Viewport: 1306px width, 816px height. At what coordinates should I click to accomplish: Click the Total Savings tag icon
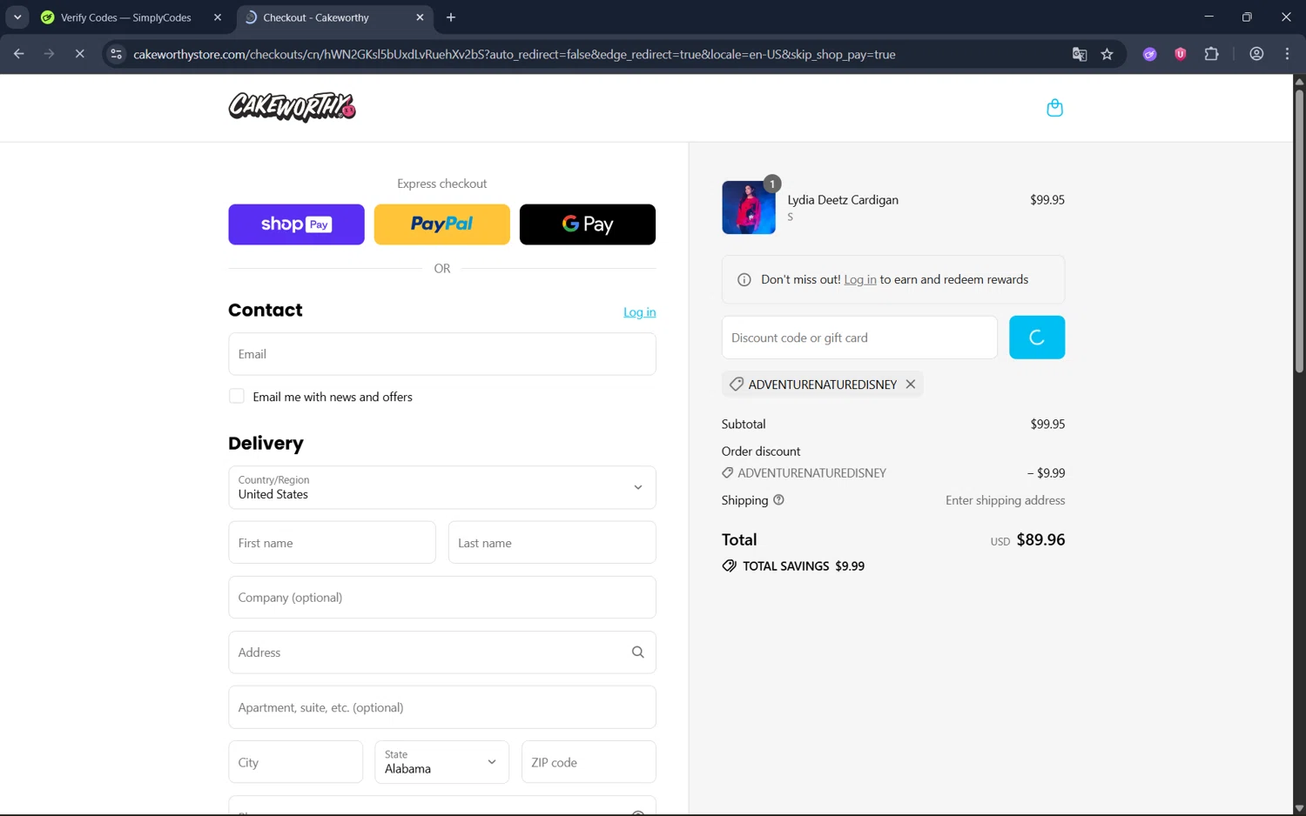(729, 565)
